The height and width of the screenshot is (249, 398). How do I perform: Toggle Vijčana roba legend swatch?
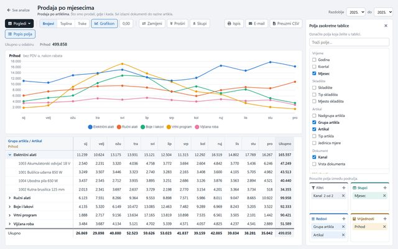(x=197, y=127)
